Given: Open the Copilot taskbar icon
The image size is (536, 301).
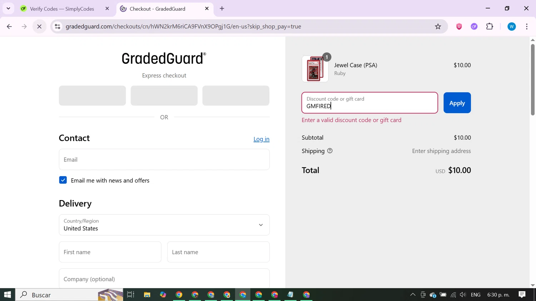Looking at the screenshot, I should click(163, 295).
